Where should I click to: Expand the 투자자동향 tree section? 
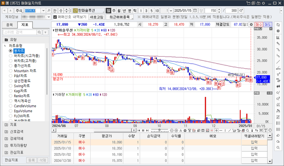click(x=6, y=146)
